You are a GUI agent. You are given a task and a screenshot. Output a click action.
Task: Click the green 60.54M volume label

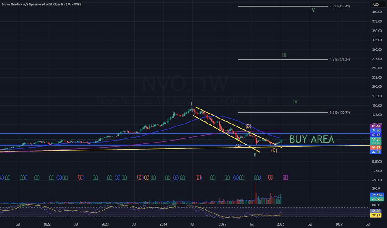click(377, 199)
